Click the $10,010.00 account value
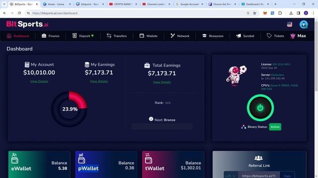This screenshot has height=178, width=318. tap(39, 73)
